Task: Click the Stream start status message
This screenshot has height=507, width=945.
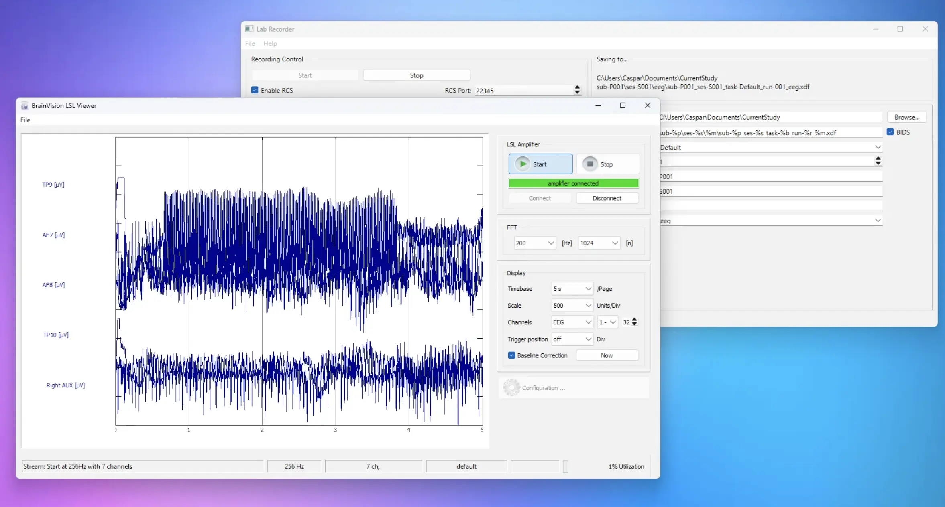Action: tap(143, 466)
